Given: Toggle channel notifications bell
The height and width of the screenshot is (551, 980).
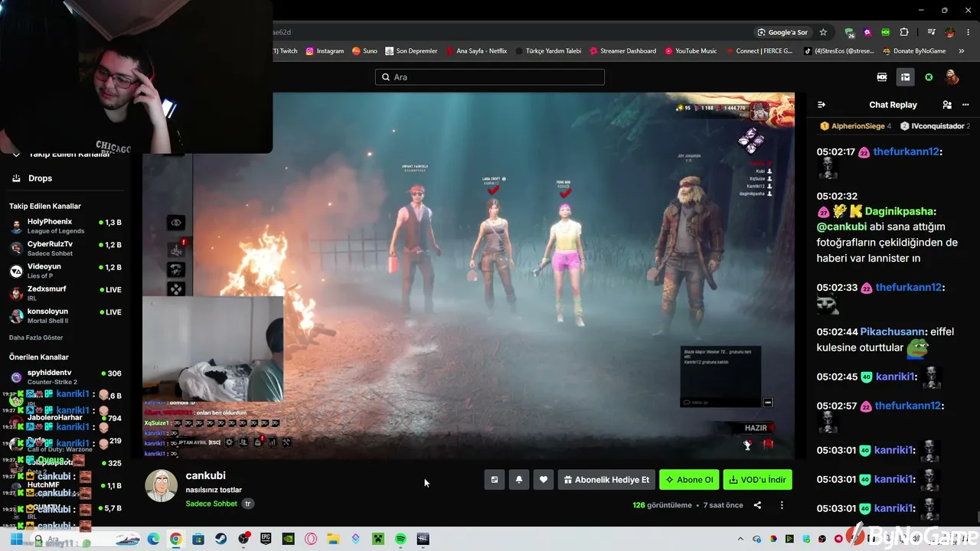Looking at the screenshot, I should [x=519, y=480].
